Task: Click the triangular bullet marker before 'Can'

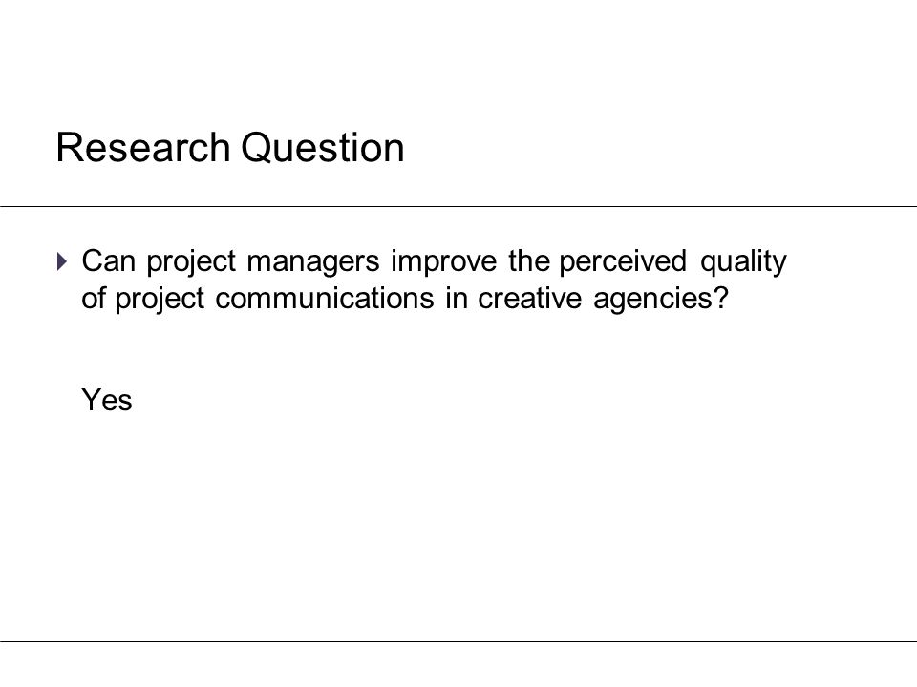Action: point(63,260)
